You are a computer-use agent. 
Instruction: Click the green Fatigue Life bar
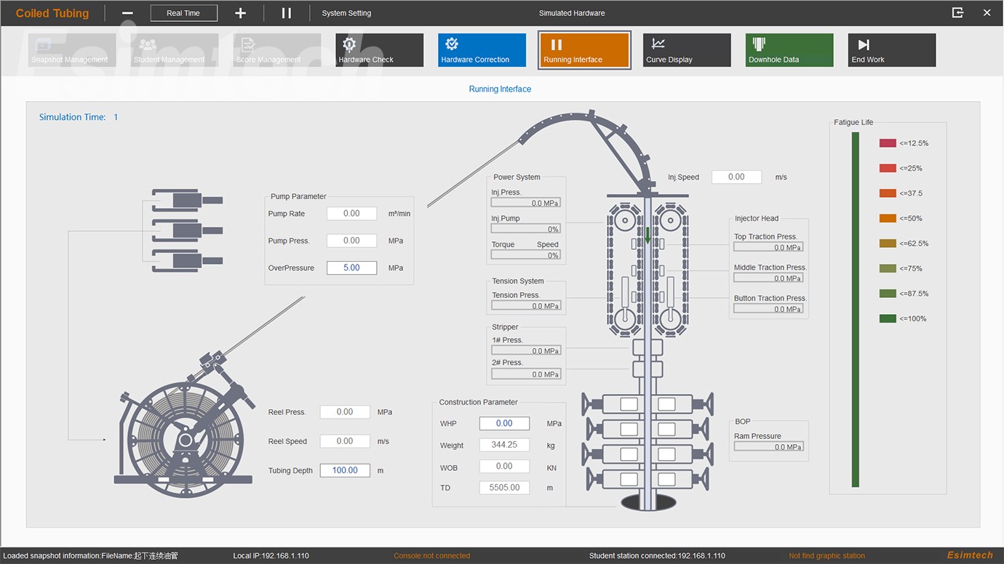point(856,310)
